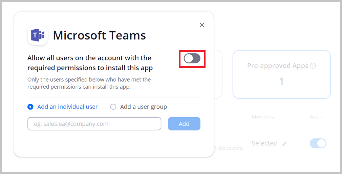Toggle the app row Action switch

(x=318, y=143)
